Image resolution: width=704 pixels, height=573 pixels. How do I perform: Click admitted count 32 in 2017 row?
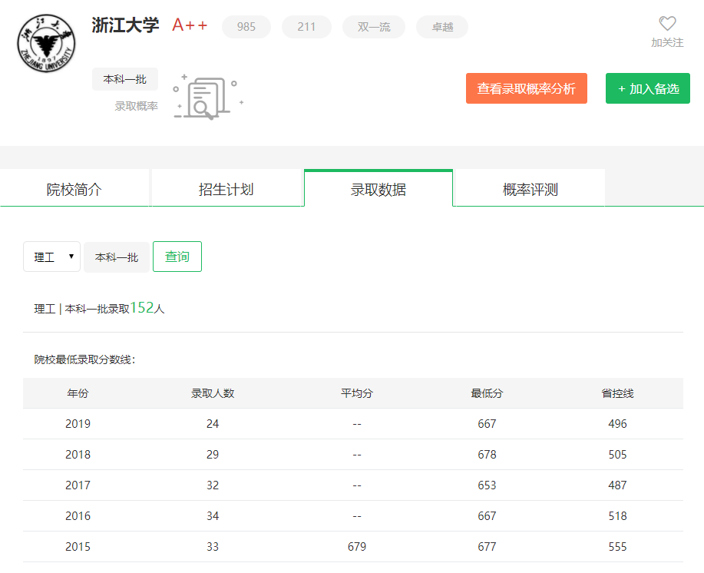(213, 485)
